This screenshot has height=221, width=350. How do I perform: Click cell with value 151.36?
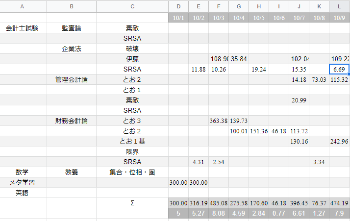[x=259, y=131]
